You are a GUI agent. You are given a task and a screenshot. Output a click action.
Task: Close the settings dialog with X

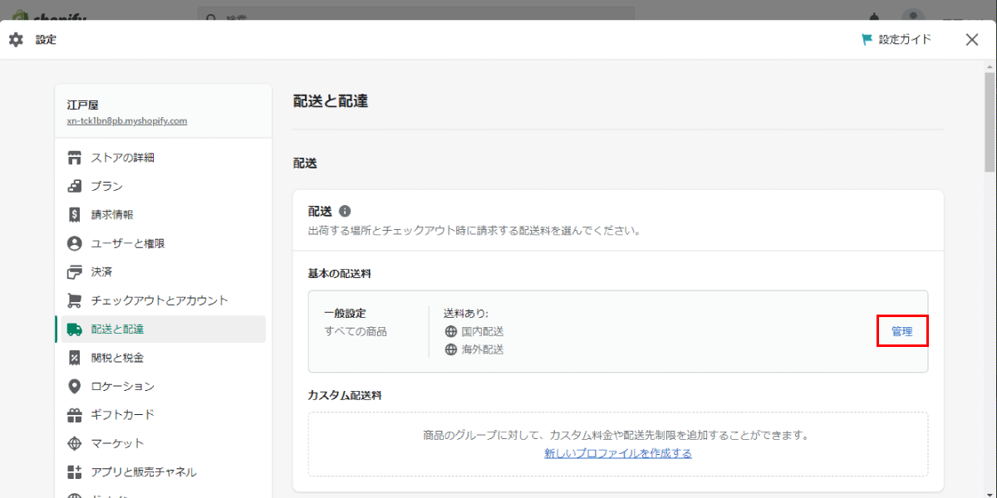(972, 40)
